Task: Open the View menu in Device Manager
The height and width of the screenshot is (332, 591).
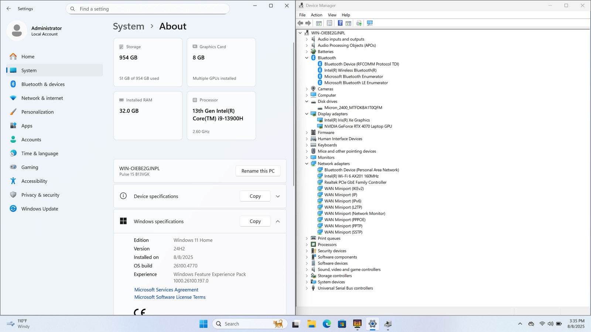Action: [332, 15]
